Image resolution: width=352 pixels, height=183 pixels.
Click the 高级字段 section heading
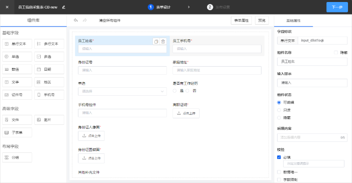[11, 109]
